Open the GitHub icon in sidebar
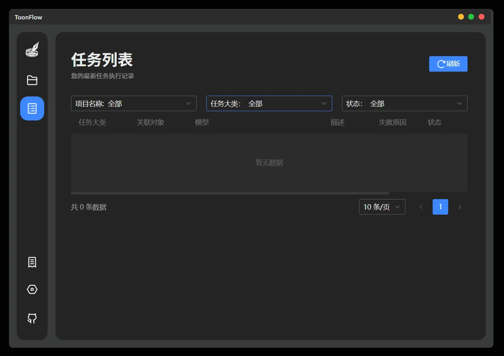504x356 pixels. pyautogui.click(x=32, y=318)
